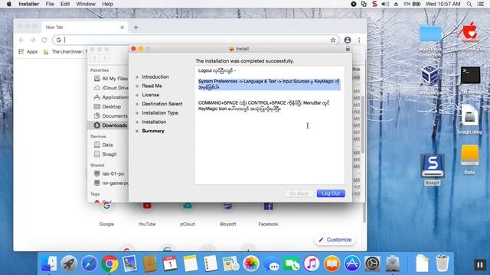
Task: Select Downloads in Finder sidebar
Action: click(x=108, y=125)
